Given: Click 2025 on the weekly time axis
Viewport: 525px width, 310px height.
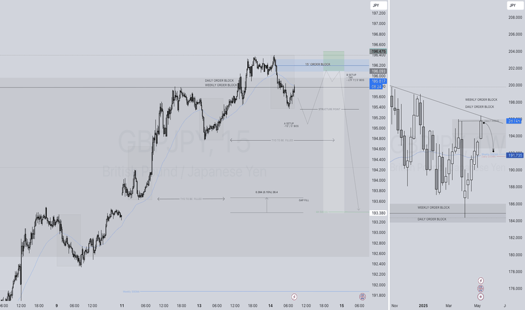Looking at the screenshot, I should point(423,305).
